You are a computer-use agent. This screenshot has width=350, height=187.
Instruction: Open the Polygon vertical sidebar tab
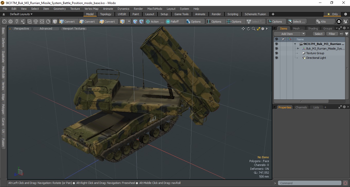3,109
